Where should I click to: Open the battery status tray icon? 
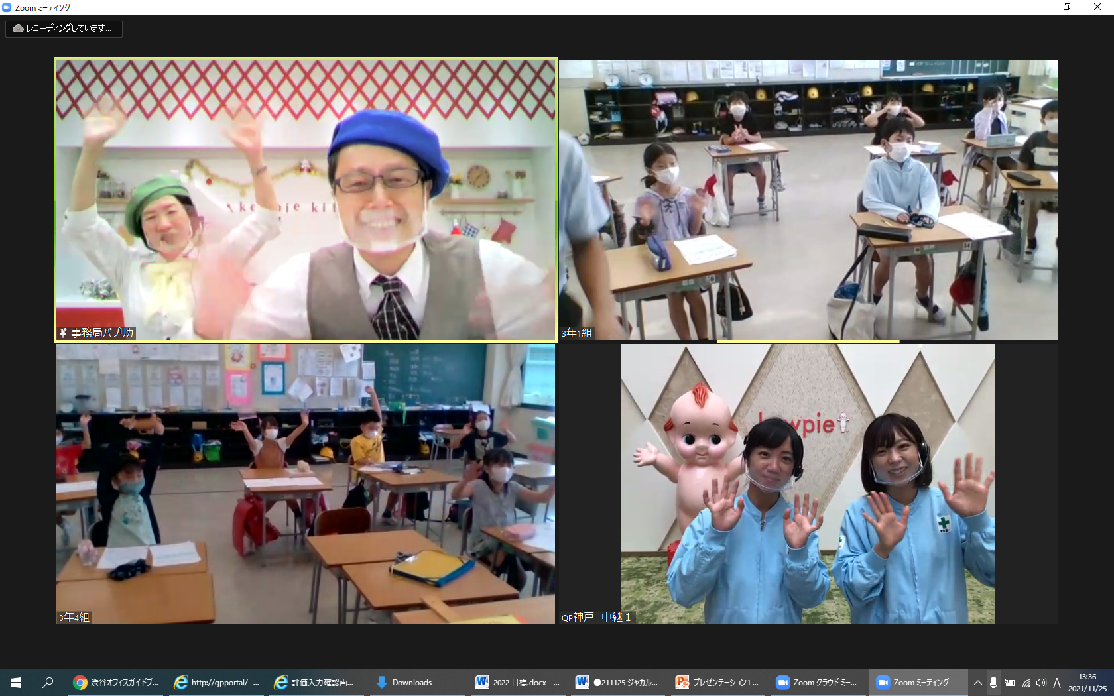pyautogui.click(x=1010, y=683)
